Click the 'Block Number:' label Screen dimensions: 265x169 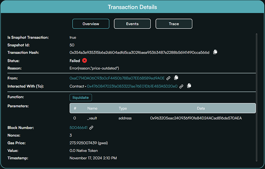tap(21, 128)
